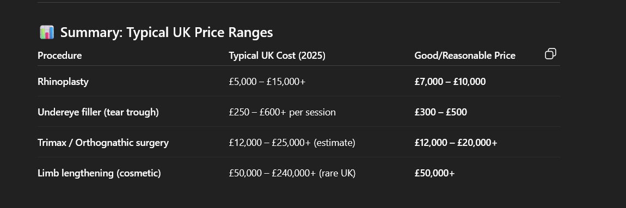Select the bold £300 – £500 price
Screen dimensions: 626x208
440,112
